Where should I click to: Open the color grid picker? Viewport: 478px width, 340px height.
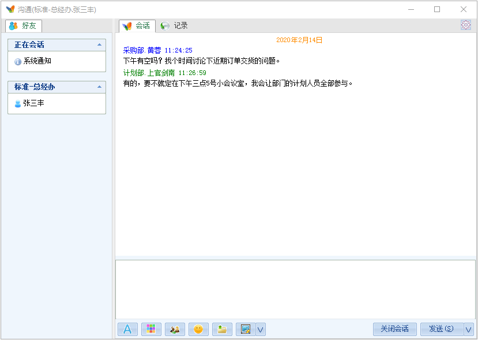[151, 329]
